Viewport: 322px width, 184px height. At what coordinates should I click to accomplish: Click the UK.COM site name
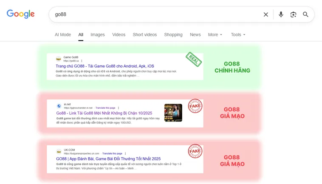pyautogui.click(x=69, y=150)
